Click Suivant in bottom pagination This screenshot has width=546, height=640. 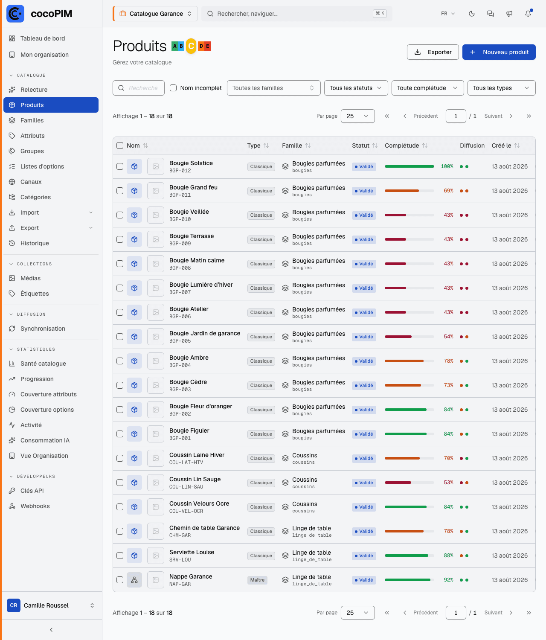[x=499, y=613]
